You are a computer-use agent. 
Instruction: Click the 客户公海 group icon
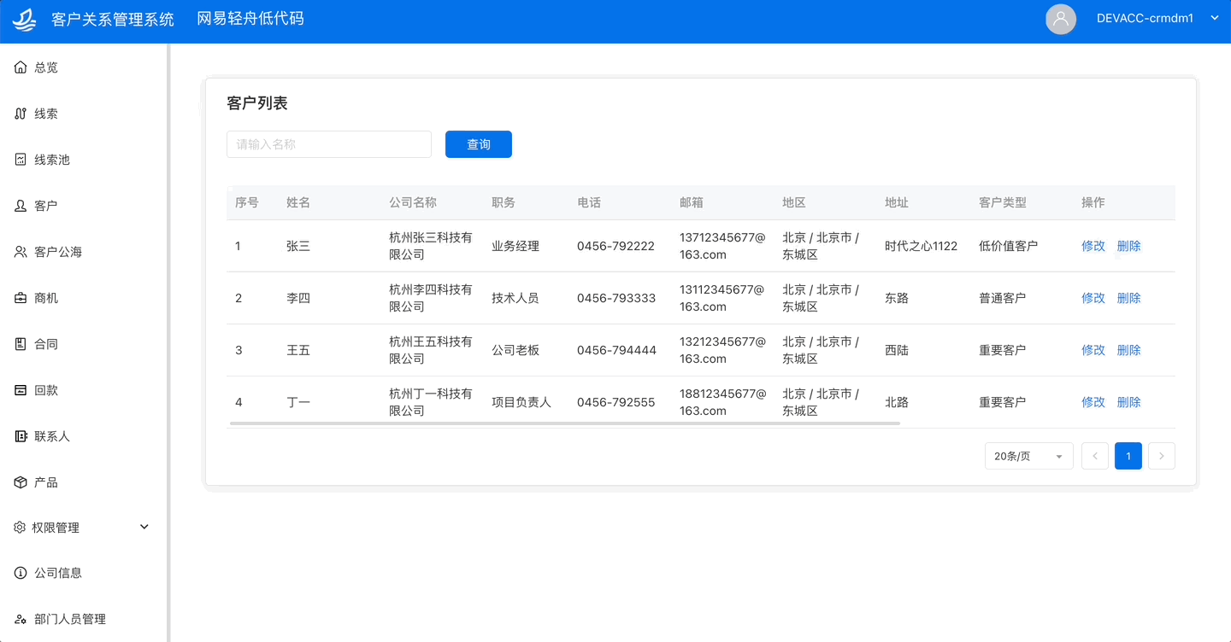[21, 252]
